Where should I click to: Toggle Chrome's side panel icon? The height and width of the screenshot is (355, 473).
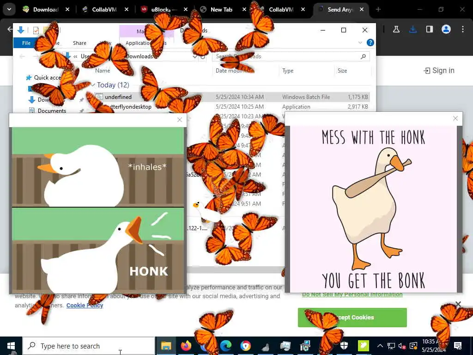pos(429,29)
